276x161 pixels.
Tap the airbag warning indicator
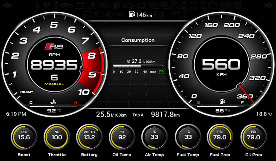(x=47, y=5)
